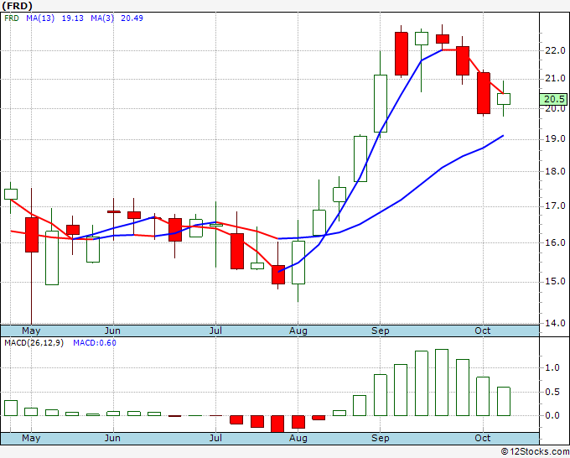
Task: Select the MACD:0.60 value readout
Action: pyautogui.click(x=95, y=343)
